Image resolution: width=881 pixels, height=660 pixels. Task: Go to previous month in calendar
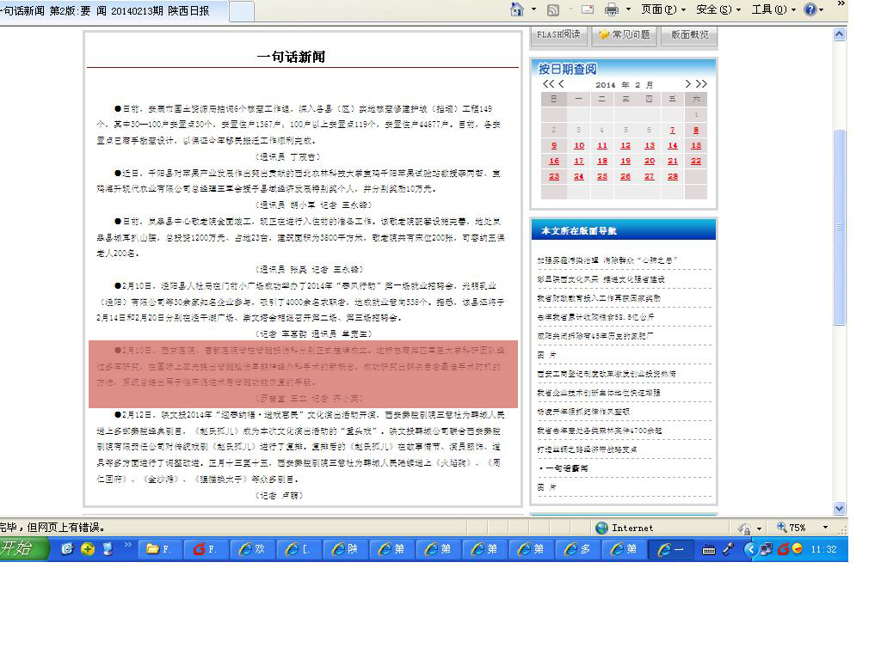point(562,84)
